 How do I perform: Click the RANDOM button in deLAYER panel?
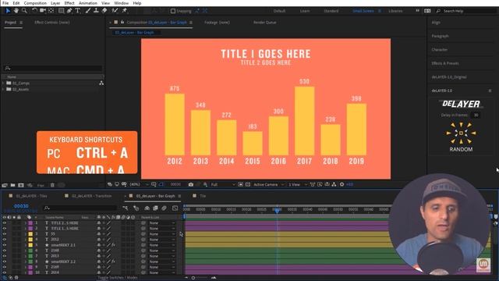pos(461,149)
